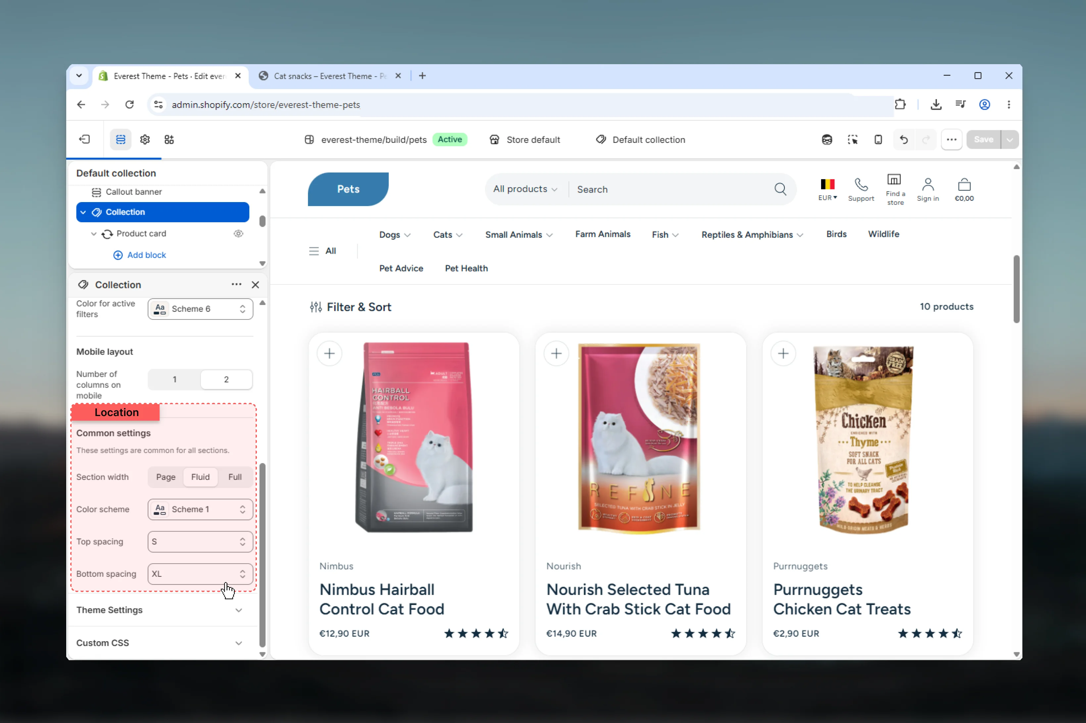
Task: Open the Color scheme dropdown
Action: (200, 509)
